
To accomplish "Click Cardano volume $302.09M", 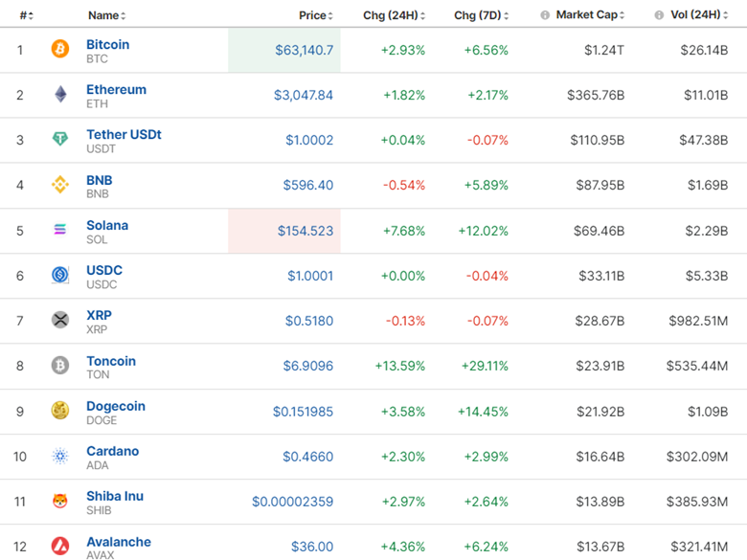I will tap(697, 457).
